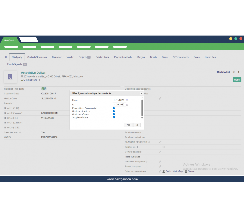The image size is (244, 217).
Task: Uncheck the Propositions Commercial checkbox
Action: pyautogui.click(x=114, y=108)
